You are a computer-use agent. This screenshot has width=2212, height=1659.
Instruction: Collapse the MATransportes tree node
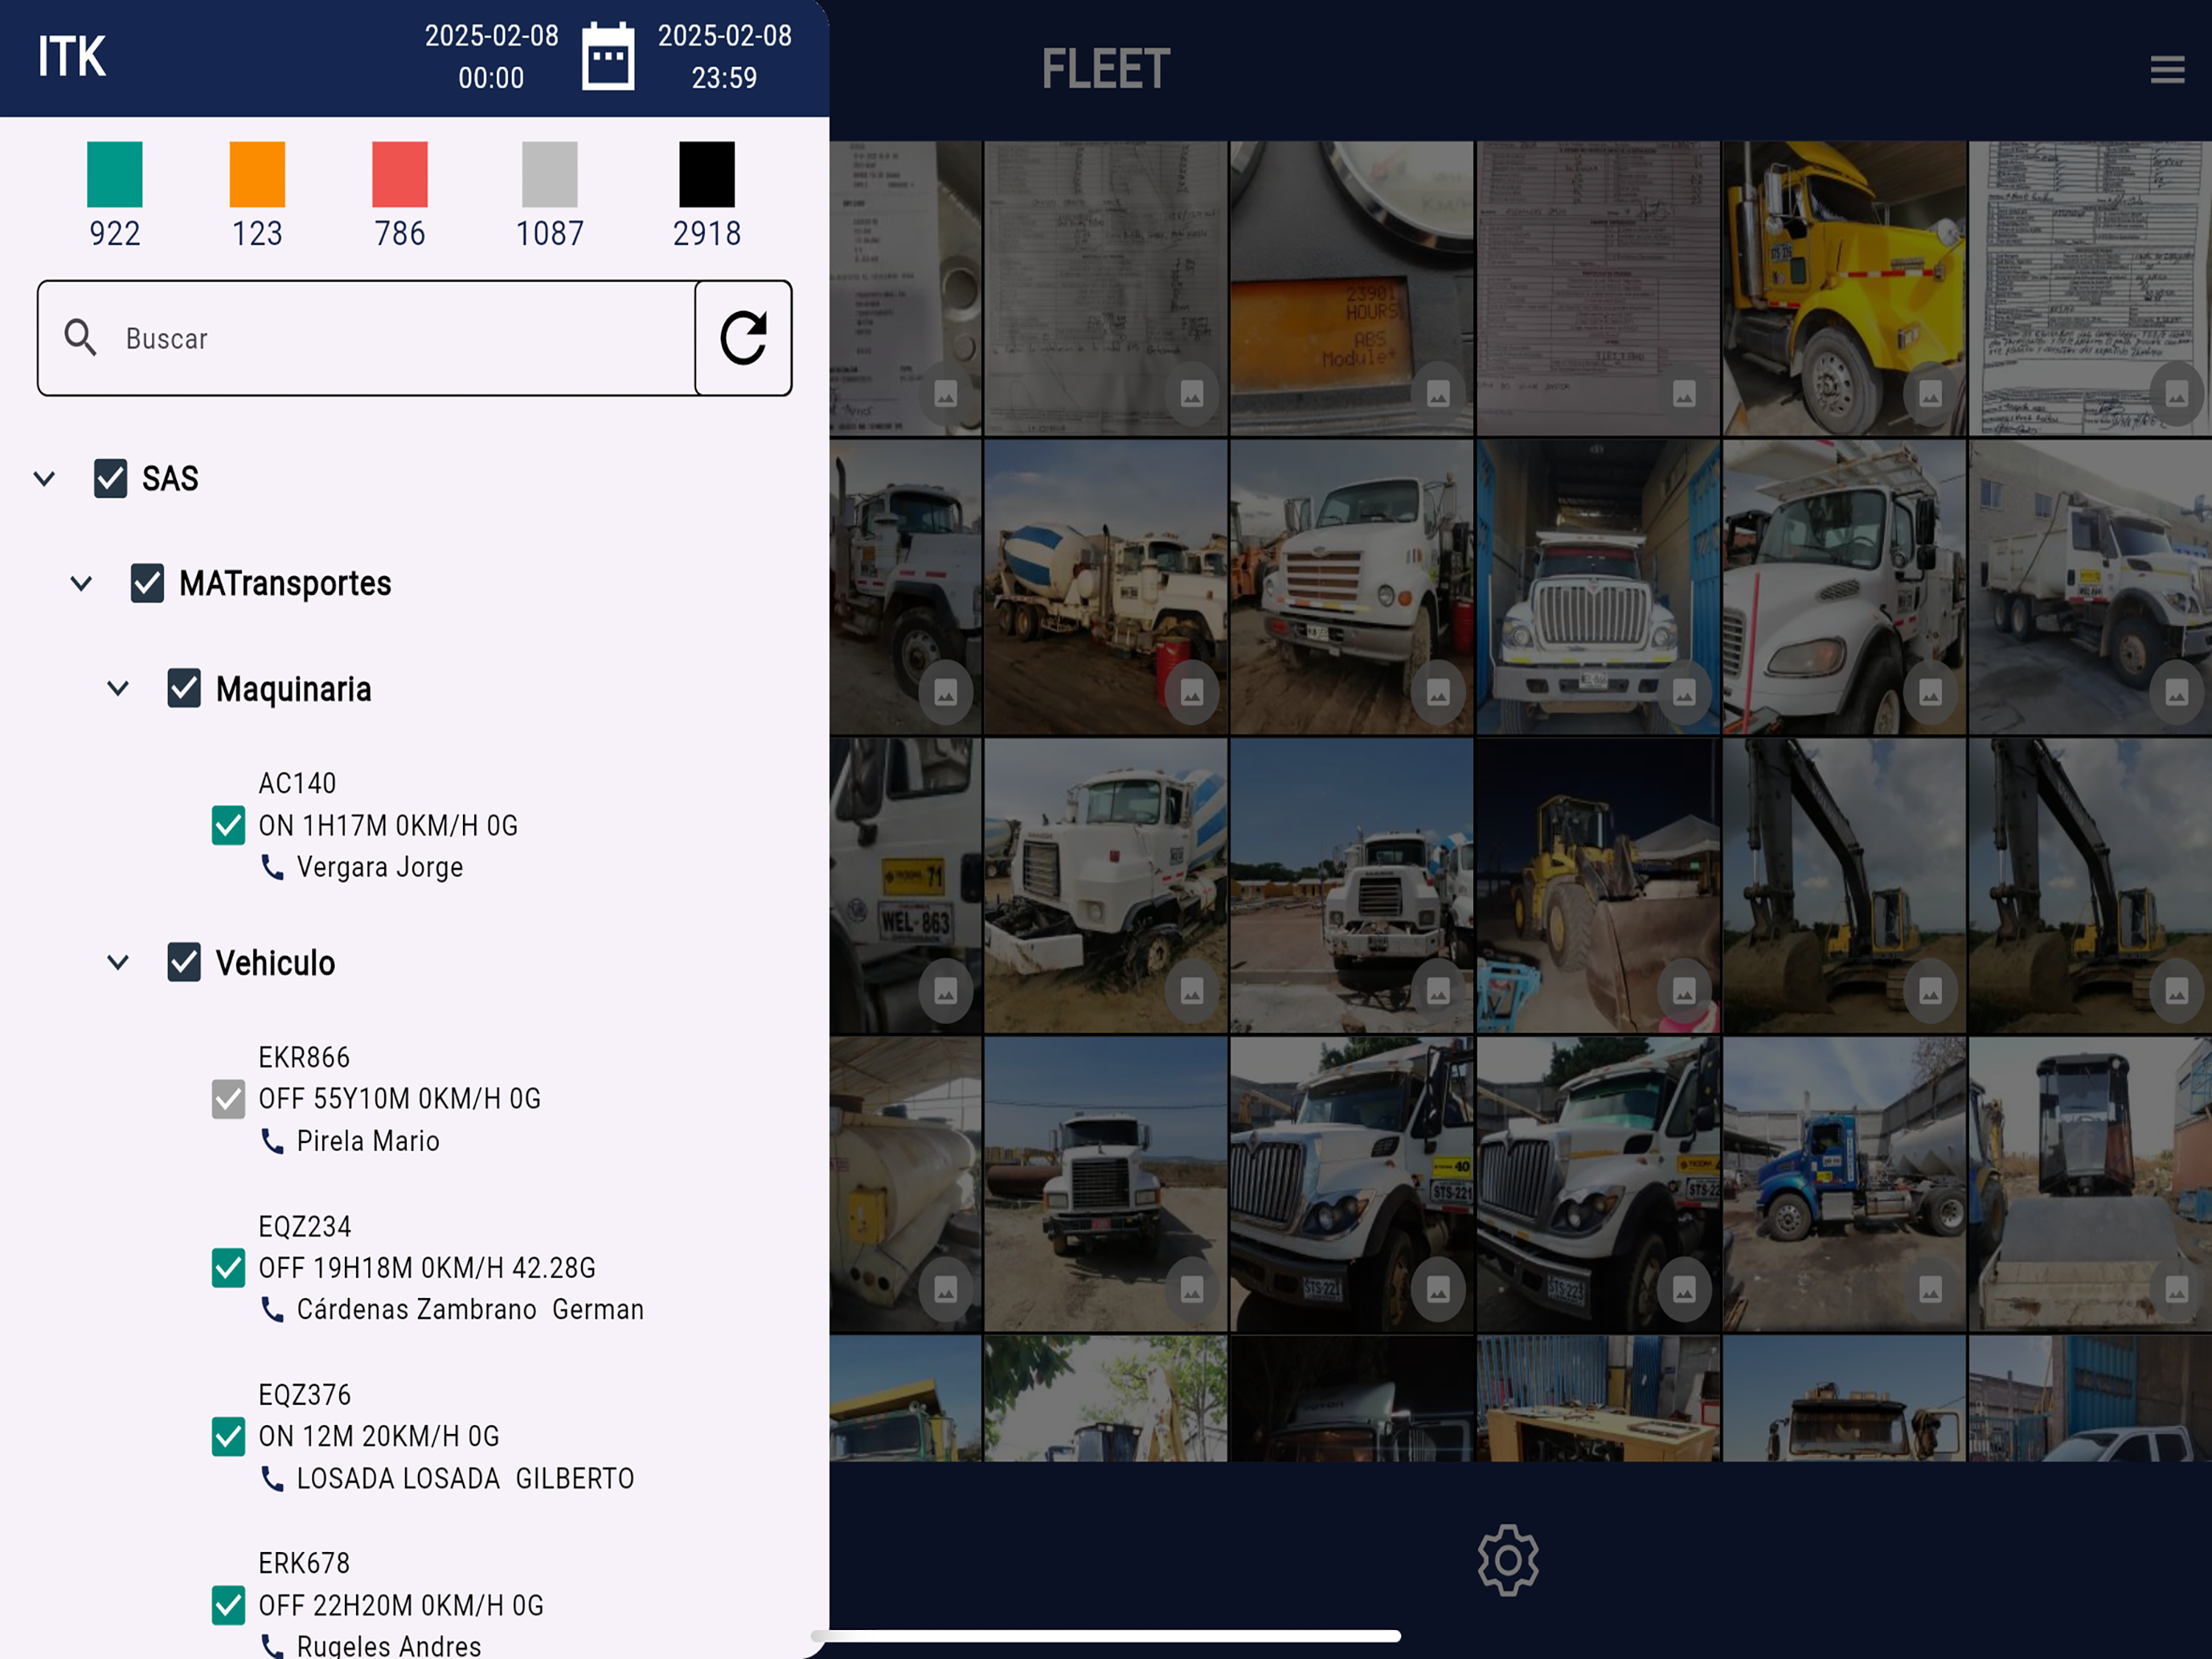point(81,583)
